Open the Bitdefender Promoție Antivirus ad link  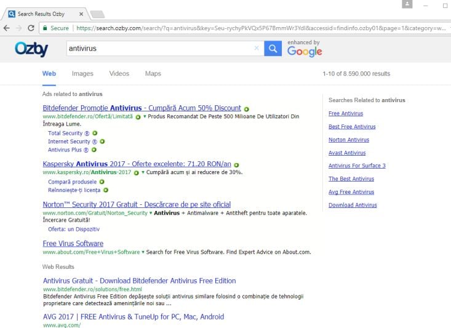[x=142, y=108]
